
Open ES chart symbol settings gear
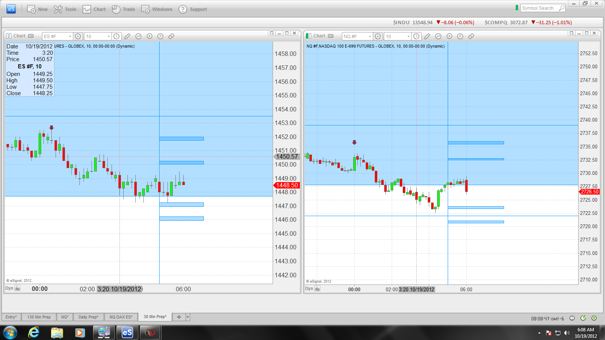click(x=78, y=36)
